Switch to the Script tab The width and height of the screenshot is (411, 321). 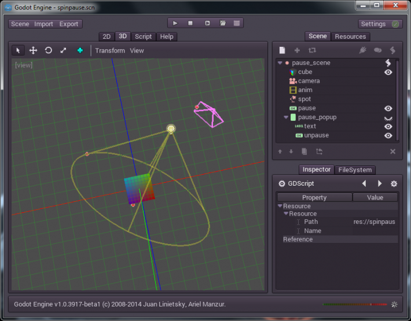(143, 36)
